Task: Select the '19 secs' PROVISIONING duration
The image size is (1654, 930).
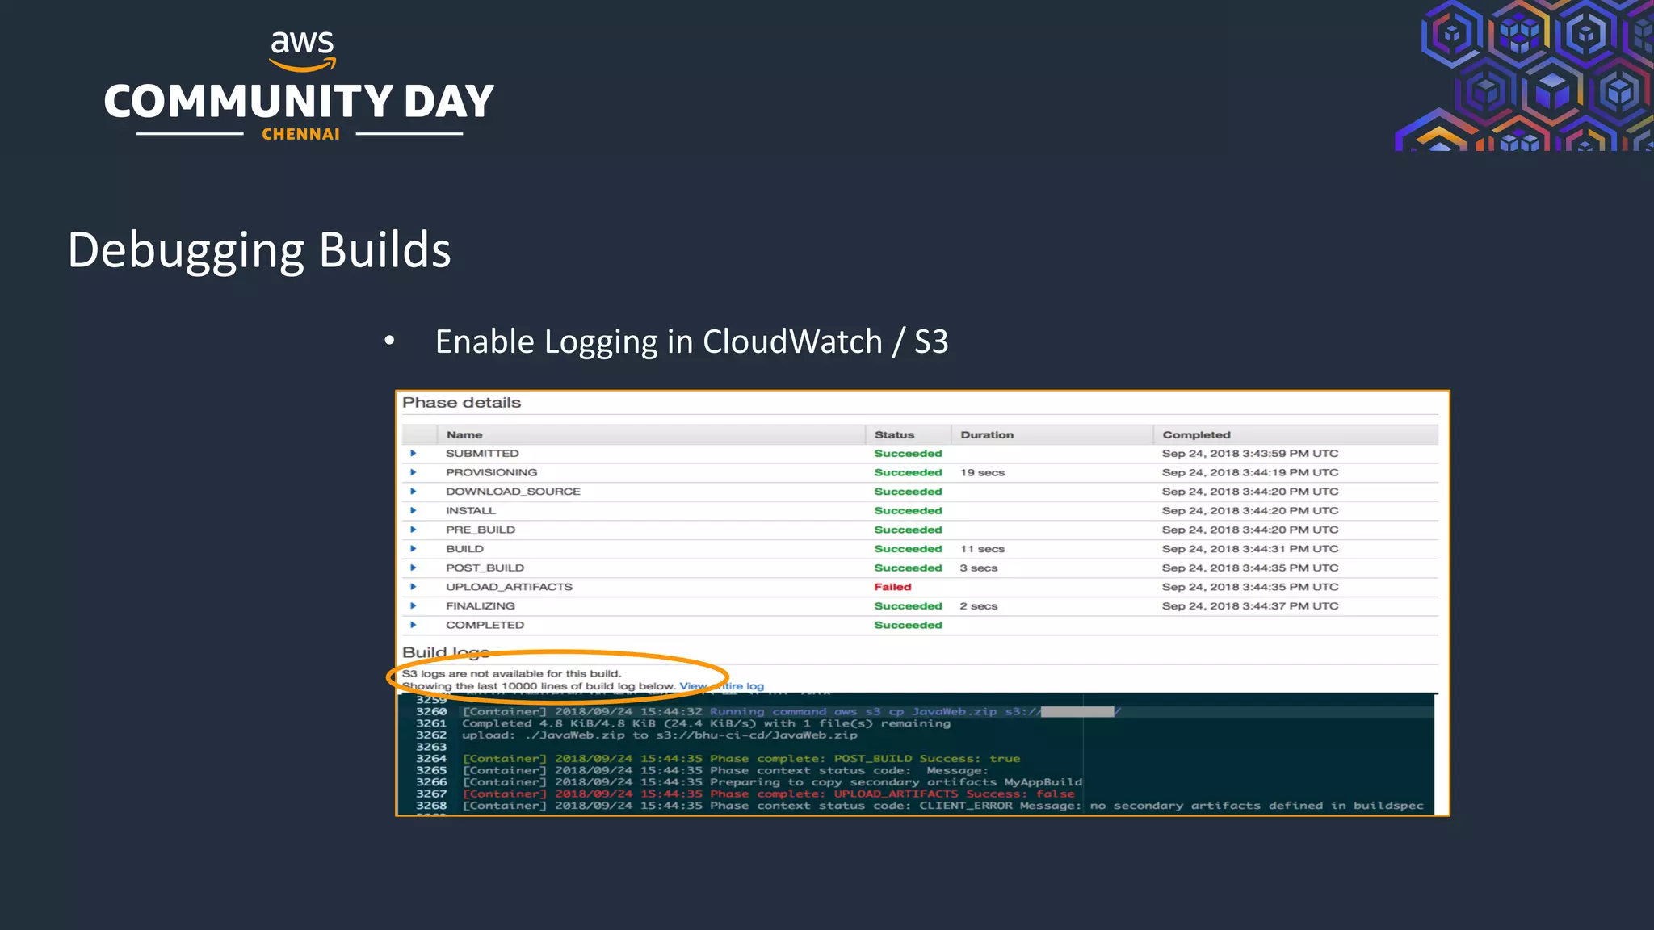Action: coord(982,472)
